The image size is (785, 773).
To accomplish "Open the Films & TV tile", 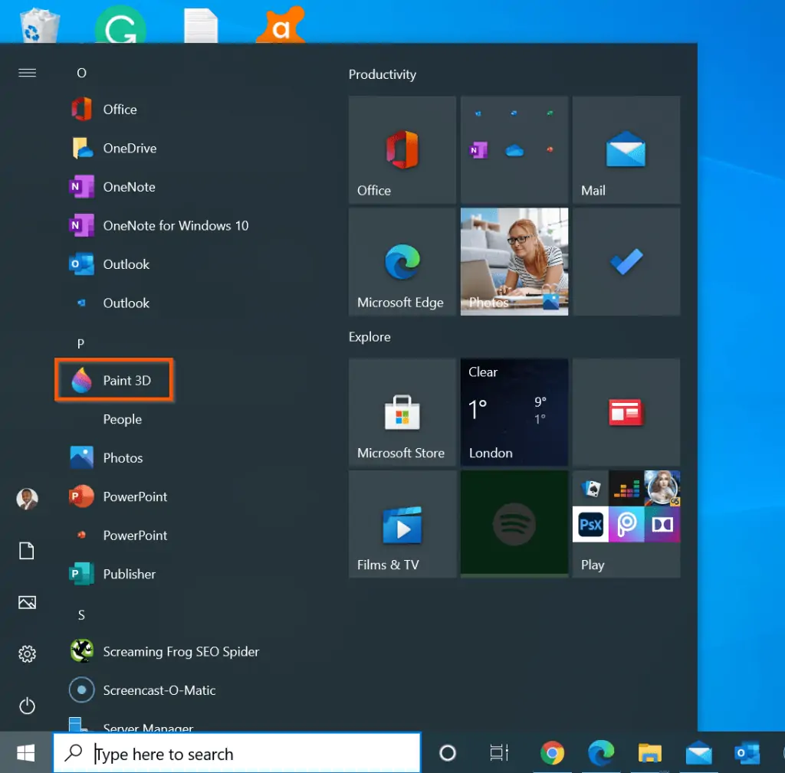I will pos(402,523).
